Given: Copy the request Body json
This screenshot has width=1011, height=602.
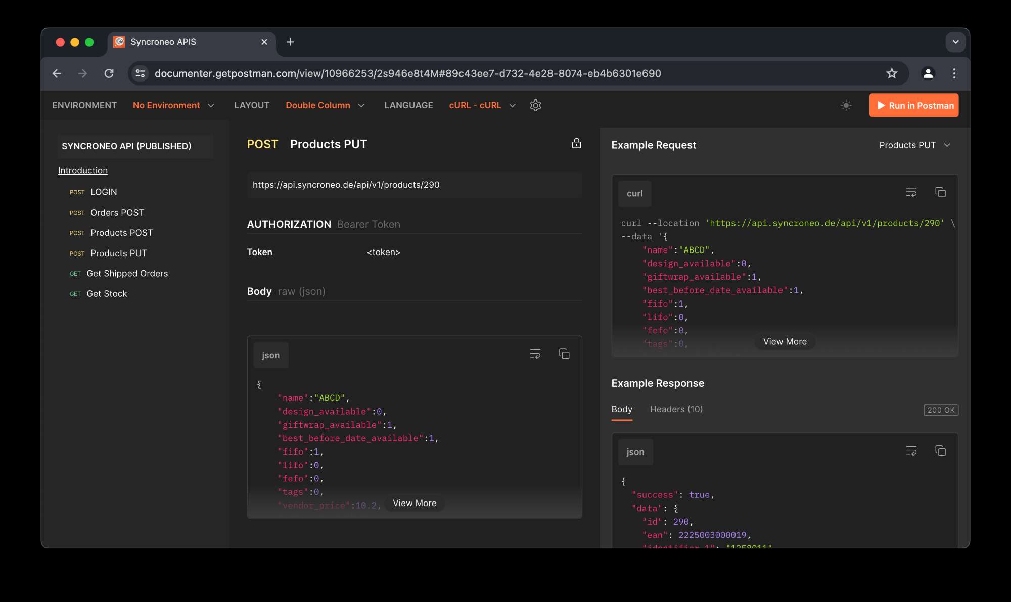Looking at the screenshot, I should (564, 354).
